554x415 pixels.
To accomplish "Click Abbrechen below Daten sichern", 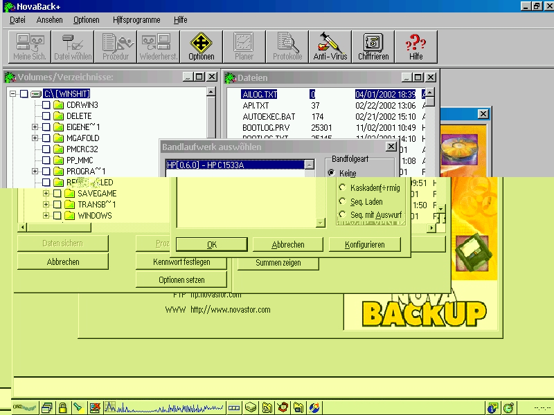I will tap(63, 262).
